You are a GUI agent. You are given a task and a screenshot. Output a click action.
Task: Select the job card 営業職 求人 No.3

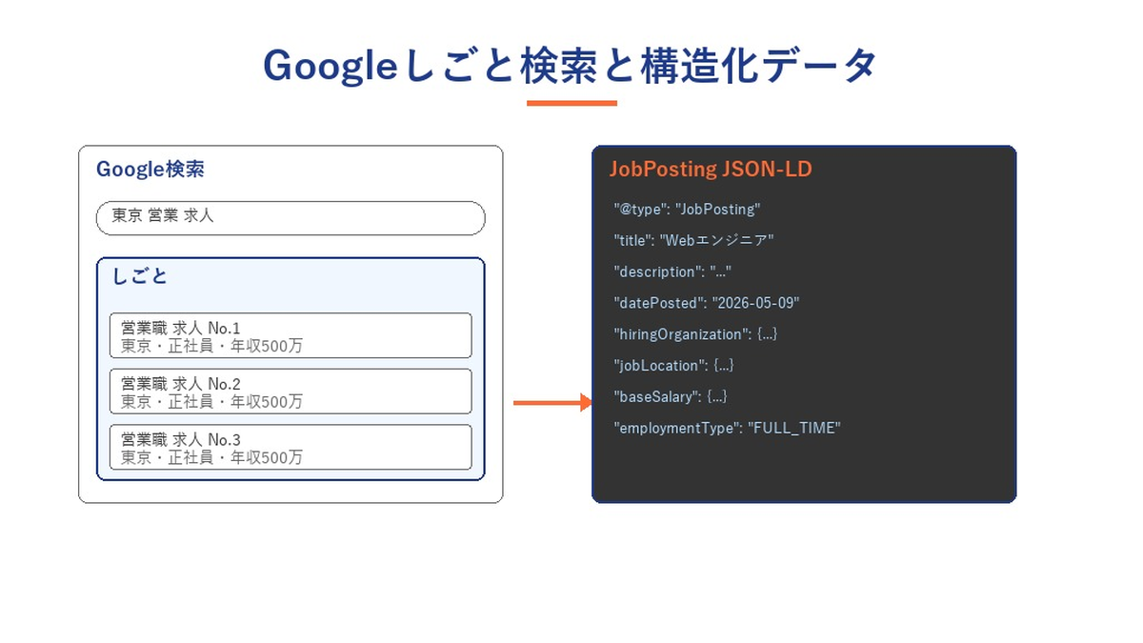click(x=291, y=447)
